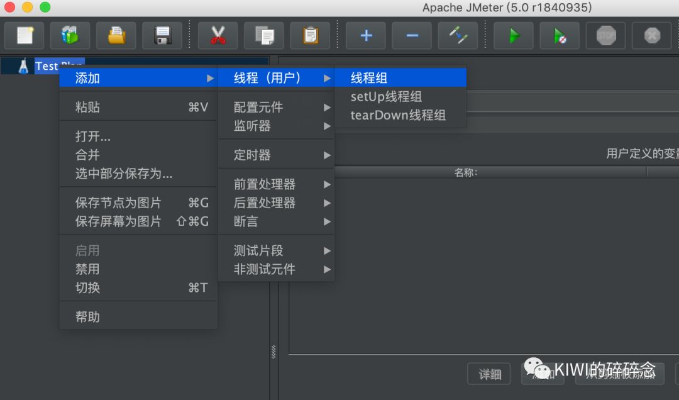Click the 名称 column header
Screen dimensions: 679x400
(465, 172)
